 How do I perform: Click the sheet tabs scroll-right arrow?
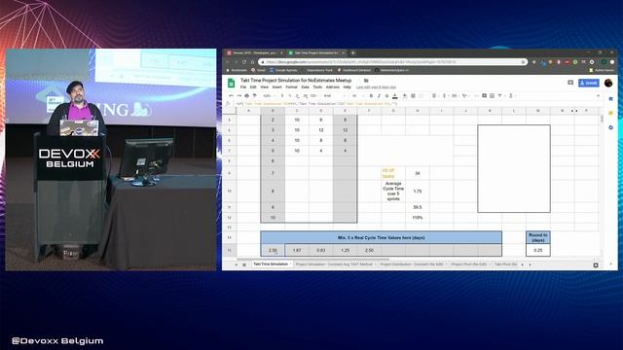pos(530,264)
